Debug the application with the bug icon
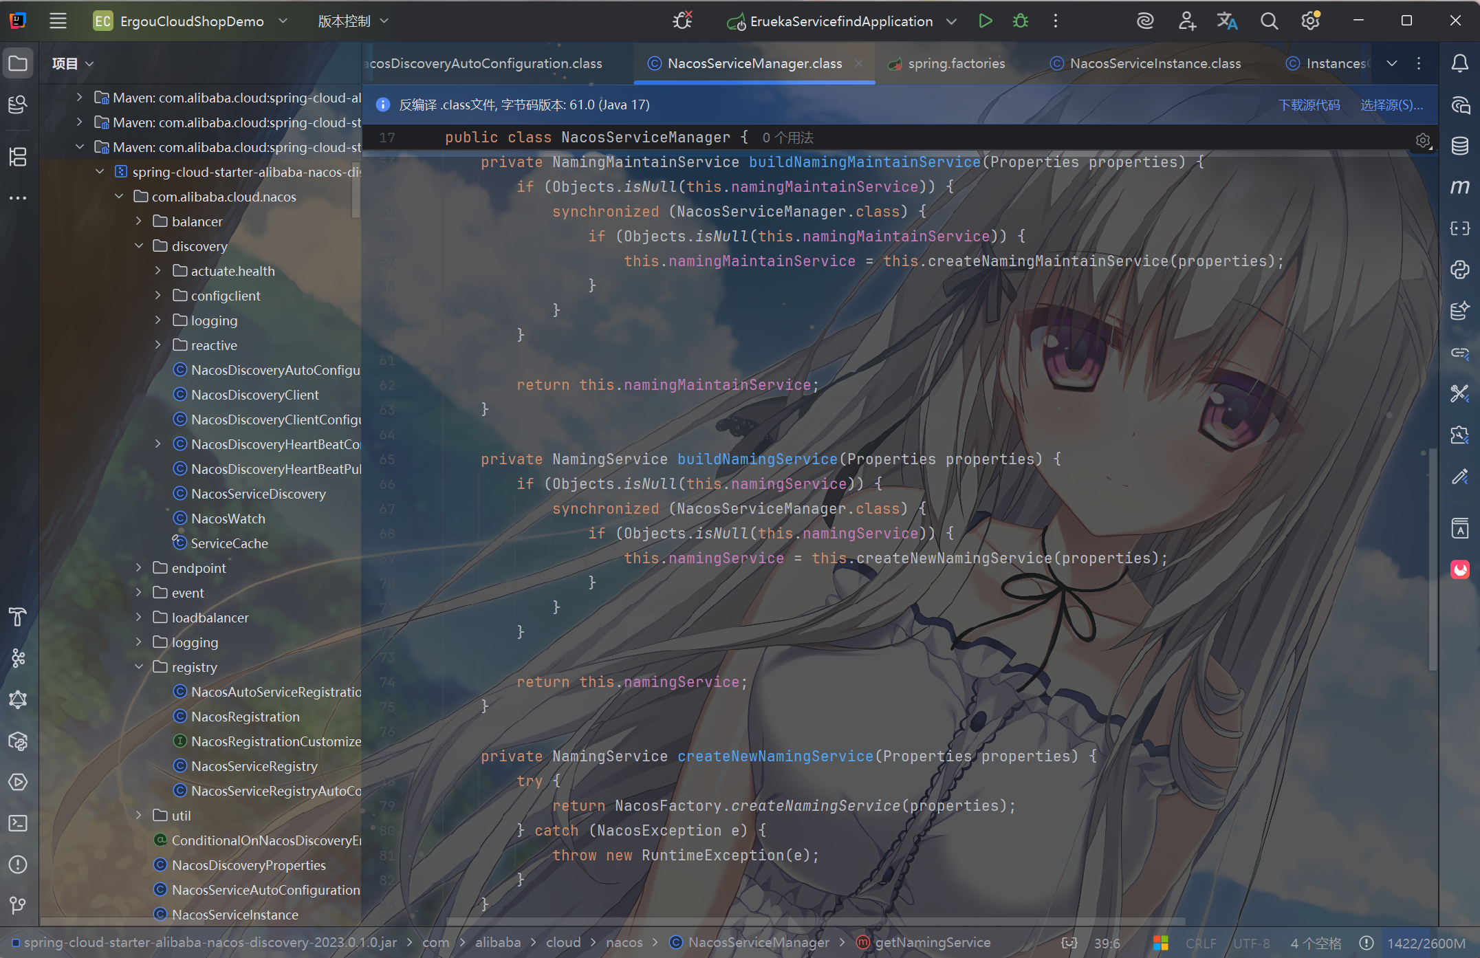 click(x=1021, y=21)
